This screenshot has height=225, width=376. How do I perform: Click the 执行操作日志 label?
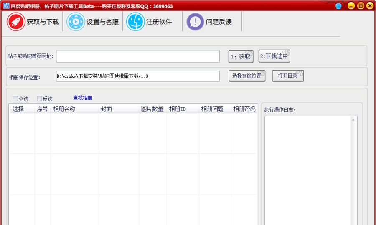click(x=280, y=110)
